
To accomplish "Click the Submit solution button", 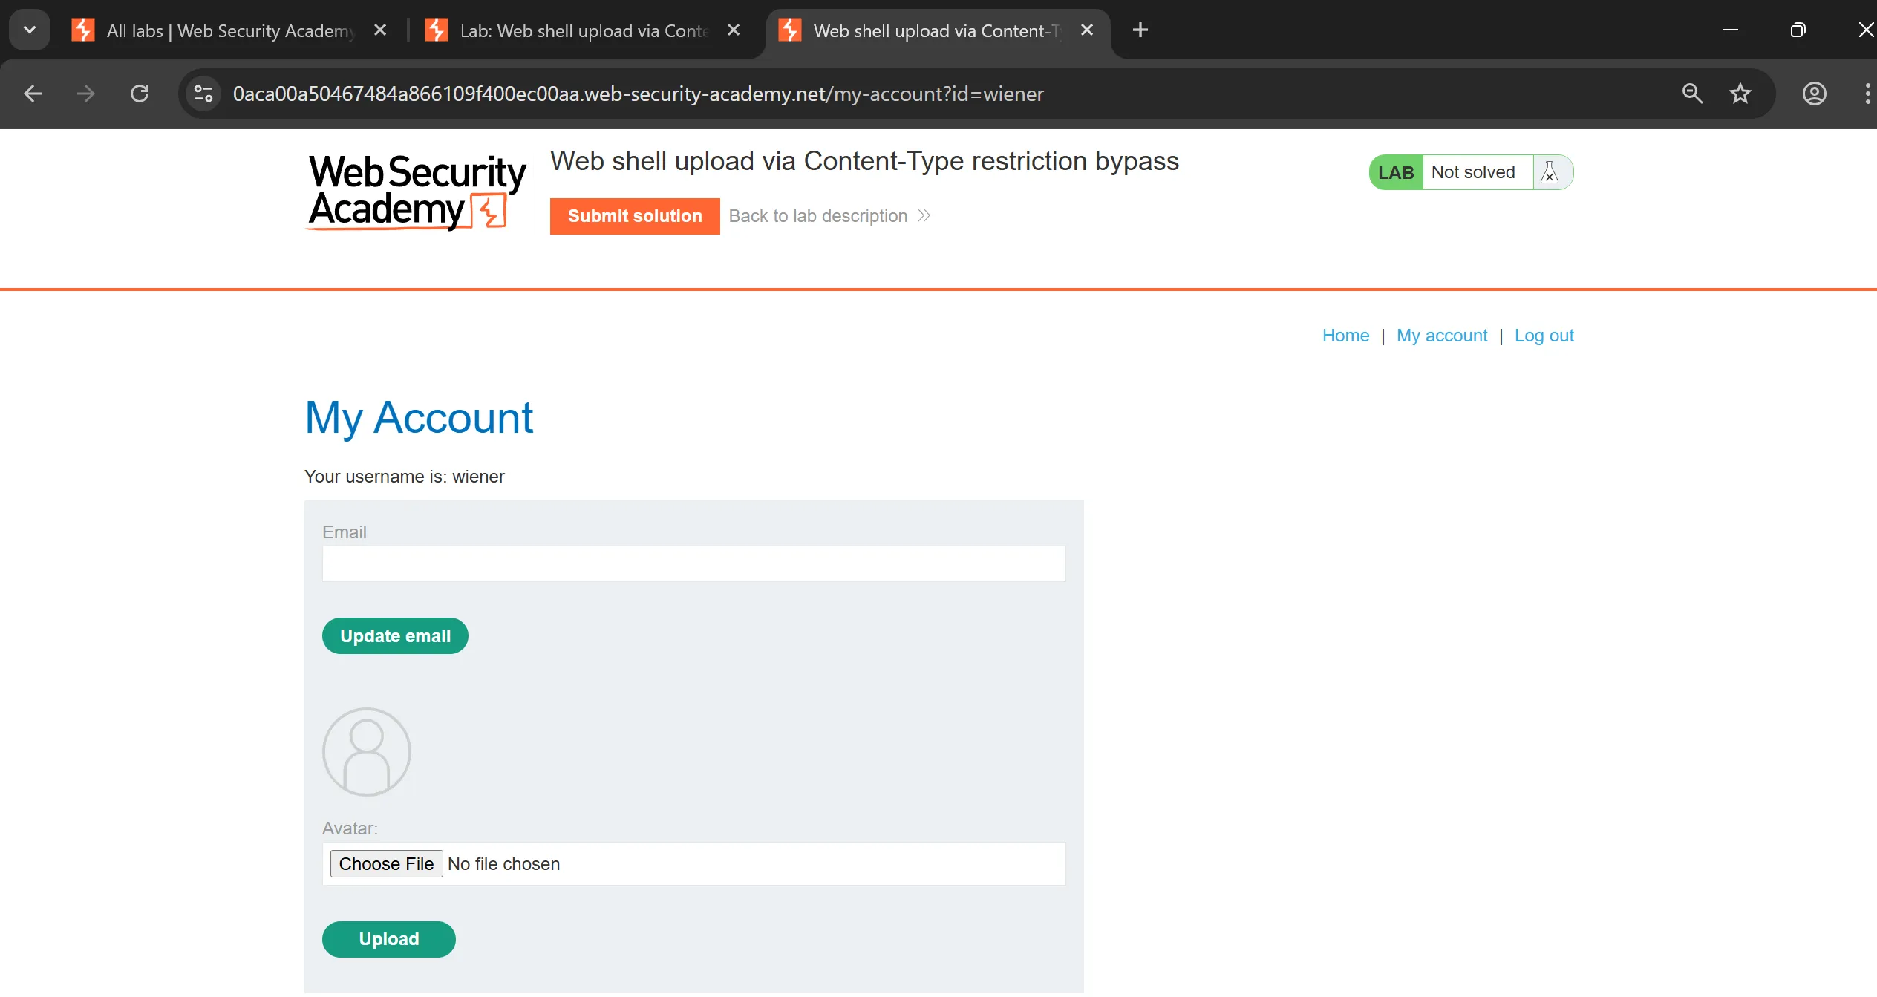I will [635, 216].
